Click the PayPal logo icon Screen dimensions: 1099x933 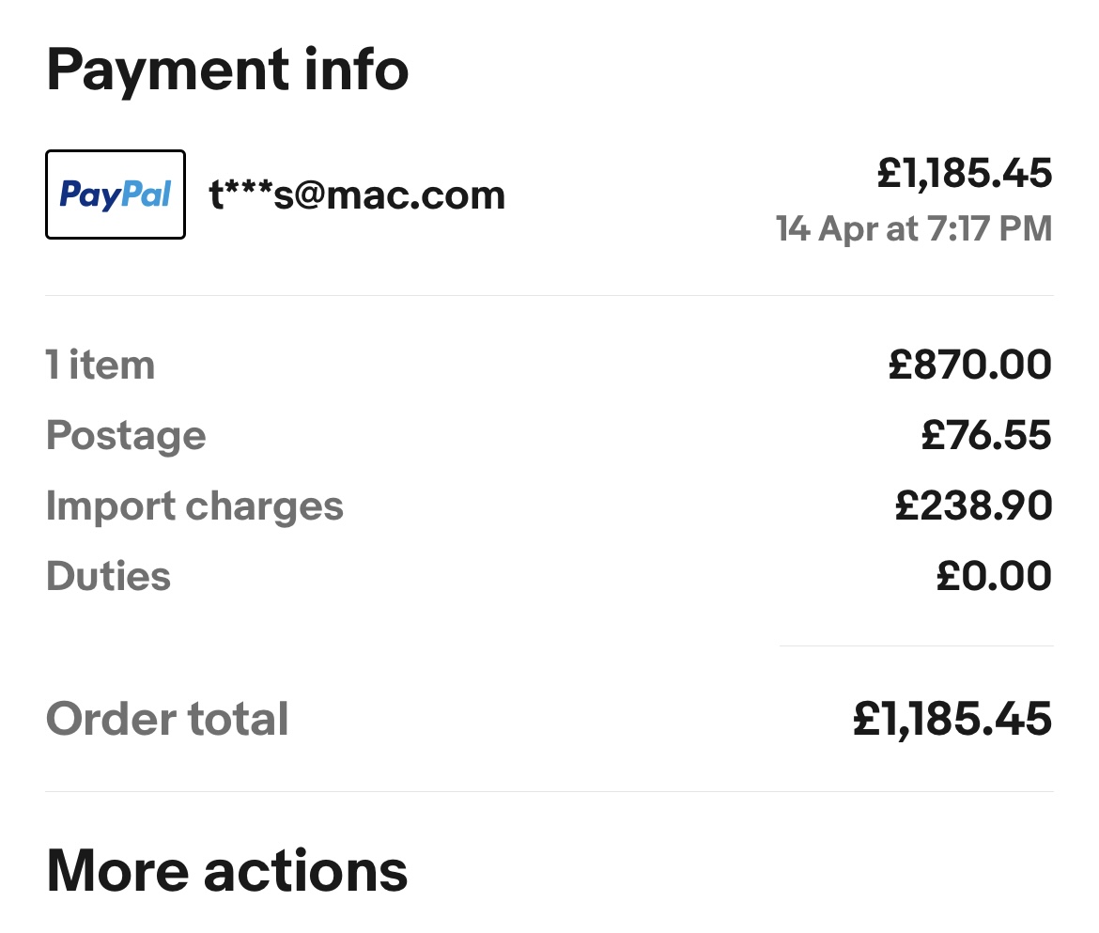[116, 194]
